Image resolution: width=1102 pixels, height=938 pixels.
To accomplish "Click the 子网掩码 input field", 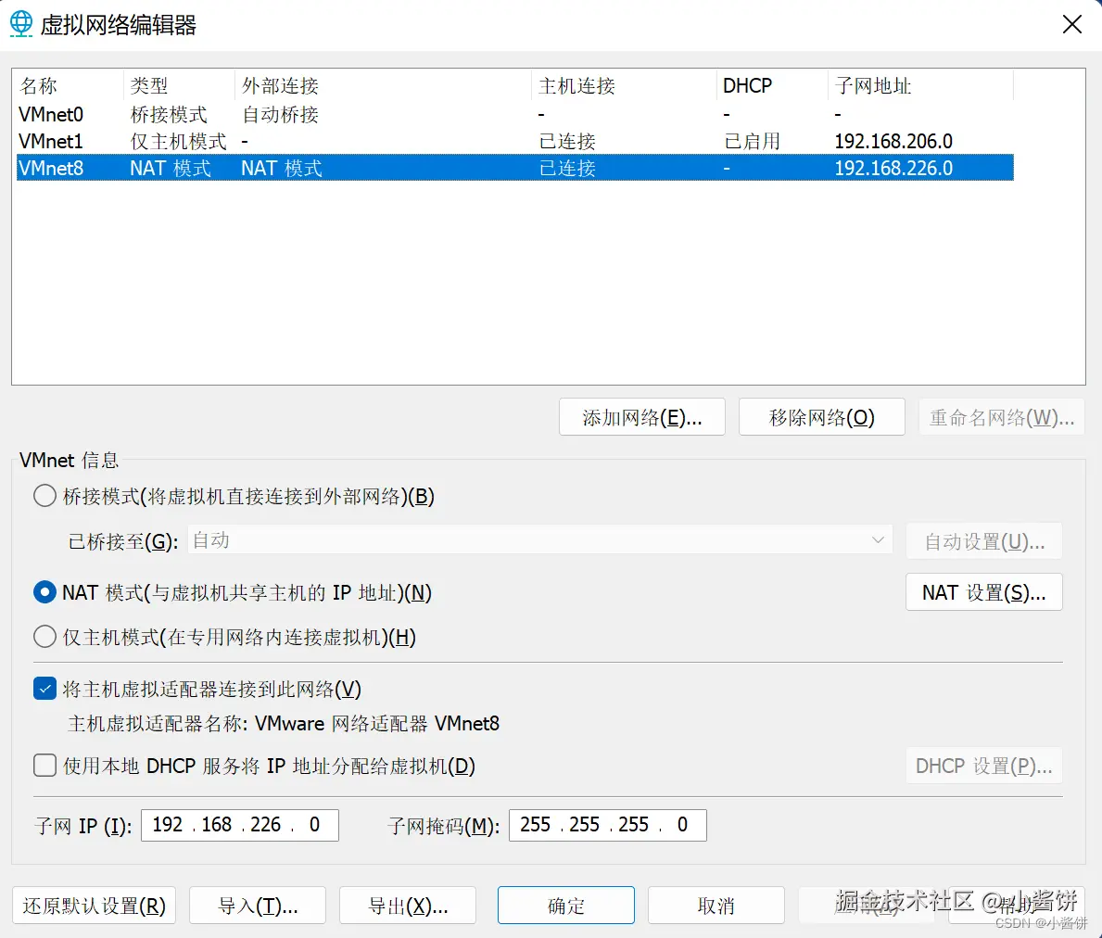I will [608, 825].
